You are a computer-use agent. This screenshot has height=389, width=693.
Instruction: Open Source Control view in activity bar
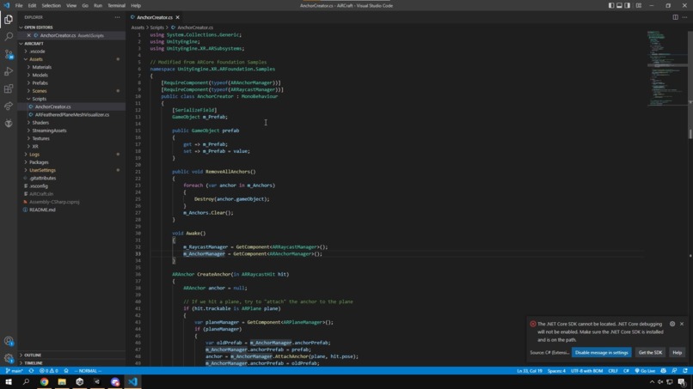(9, 54)
